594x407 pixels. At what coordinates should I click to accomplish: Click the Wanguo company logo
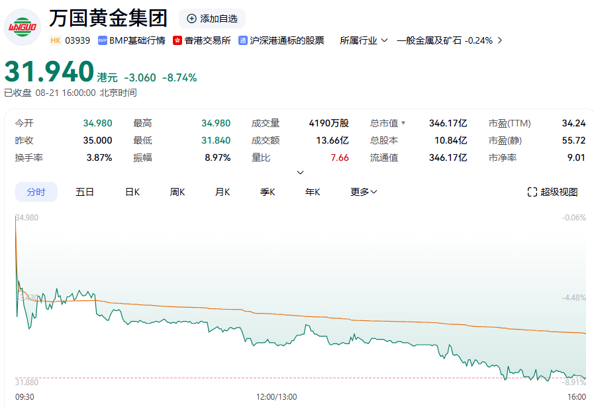(x=23, y=27)
